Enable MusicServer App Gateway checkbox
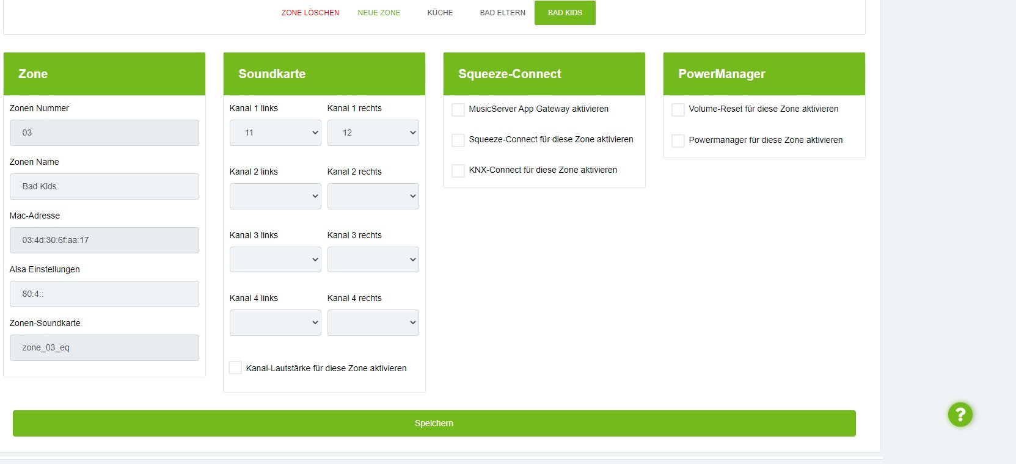The image size is (1016, 464). [458, 109]
